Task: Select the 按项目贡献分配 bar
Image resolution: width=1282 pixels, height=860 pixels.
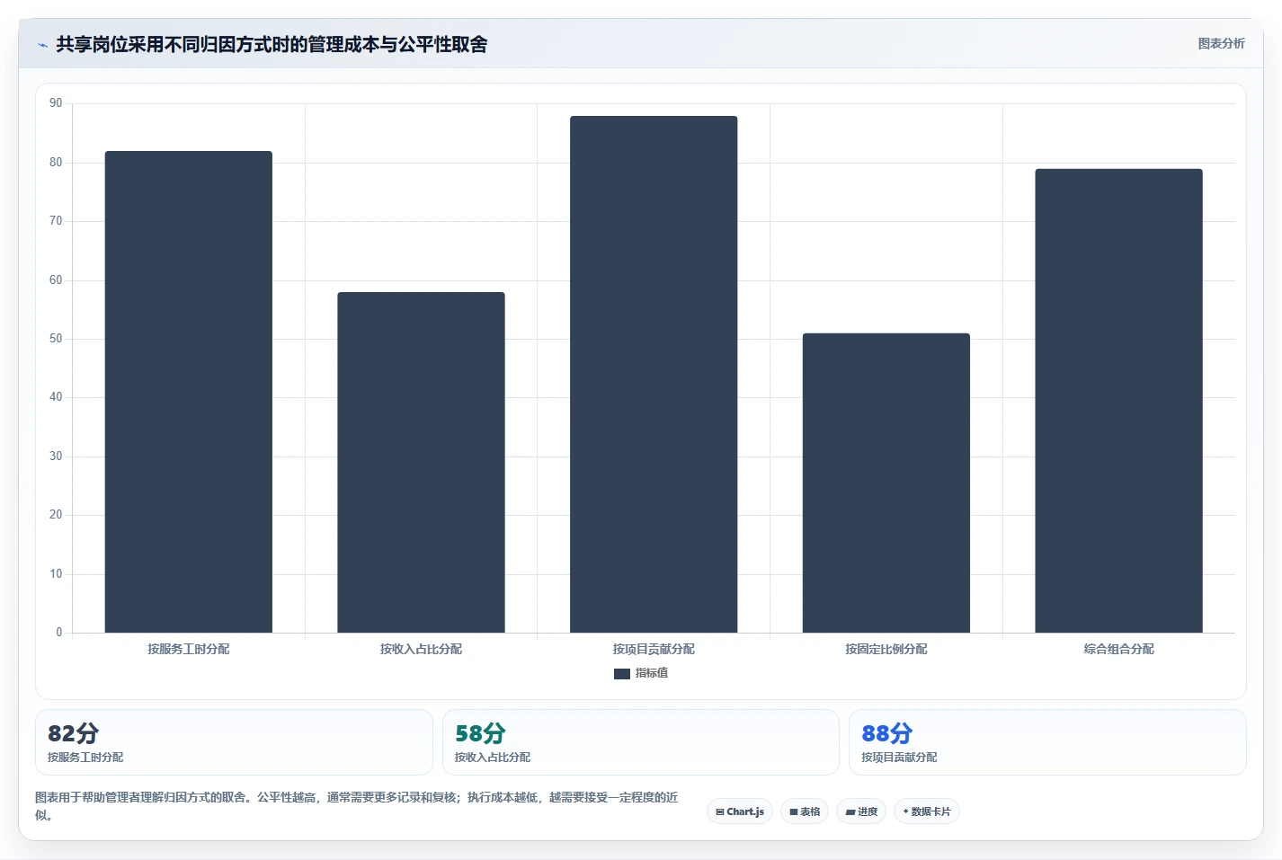Action: point(654,374)
